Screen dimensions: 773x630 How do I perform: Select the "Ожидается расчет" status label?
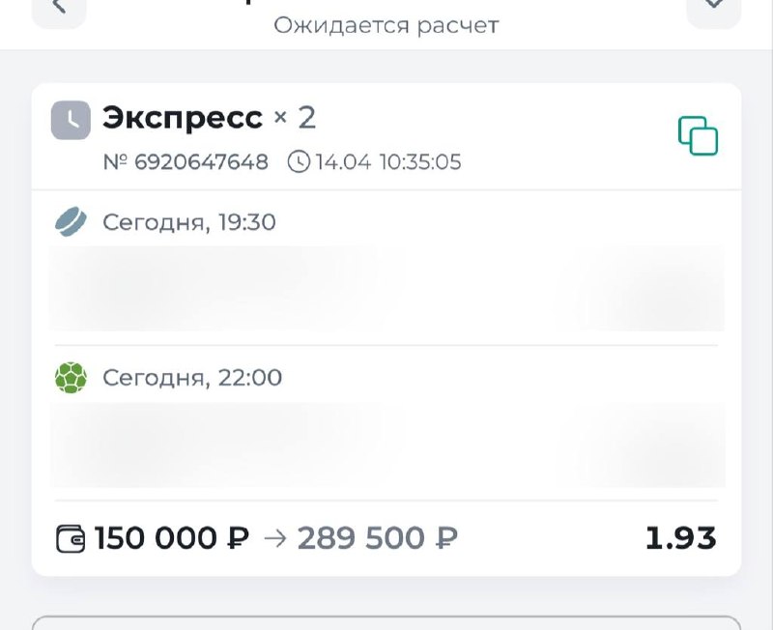[x=386, y=25]
